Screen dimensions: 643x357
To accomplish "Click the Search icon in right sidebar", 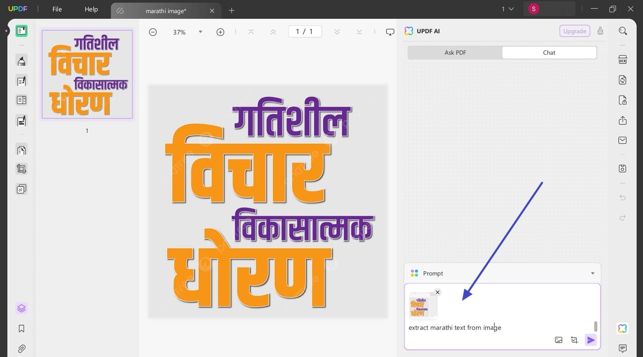I will coord(623,31).
